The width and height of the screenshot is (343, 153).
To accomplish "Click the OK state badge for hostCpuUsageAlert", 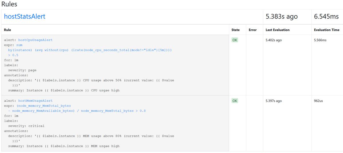I will pos(235,40).
